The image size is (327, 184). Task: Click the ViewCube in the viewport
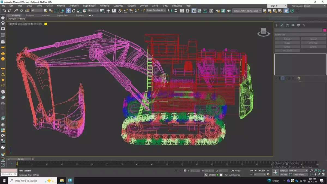click(x=263, y=32)
